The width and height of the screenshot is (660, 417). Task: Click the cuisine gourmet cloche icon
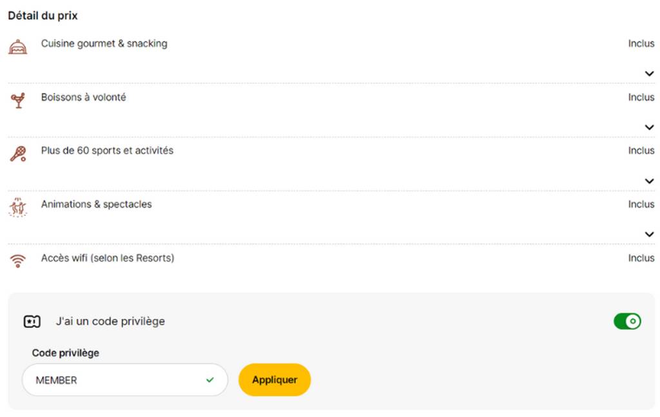click(x=17, y=46)
